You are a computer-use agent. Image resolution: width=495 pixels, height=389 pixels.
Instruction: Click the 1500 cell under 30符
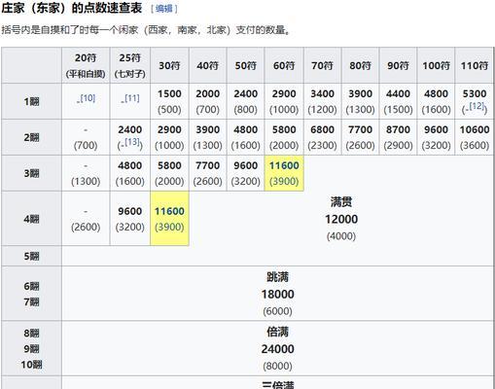(x=169, y=101)
